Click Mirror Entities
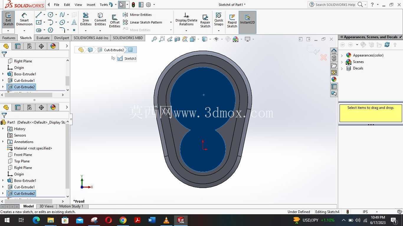 tap(137, 15)
